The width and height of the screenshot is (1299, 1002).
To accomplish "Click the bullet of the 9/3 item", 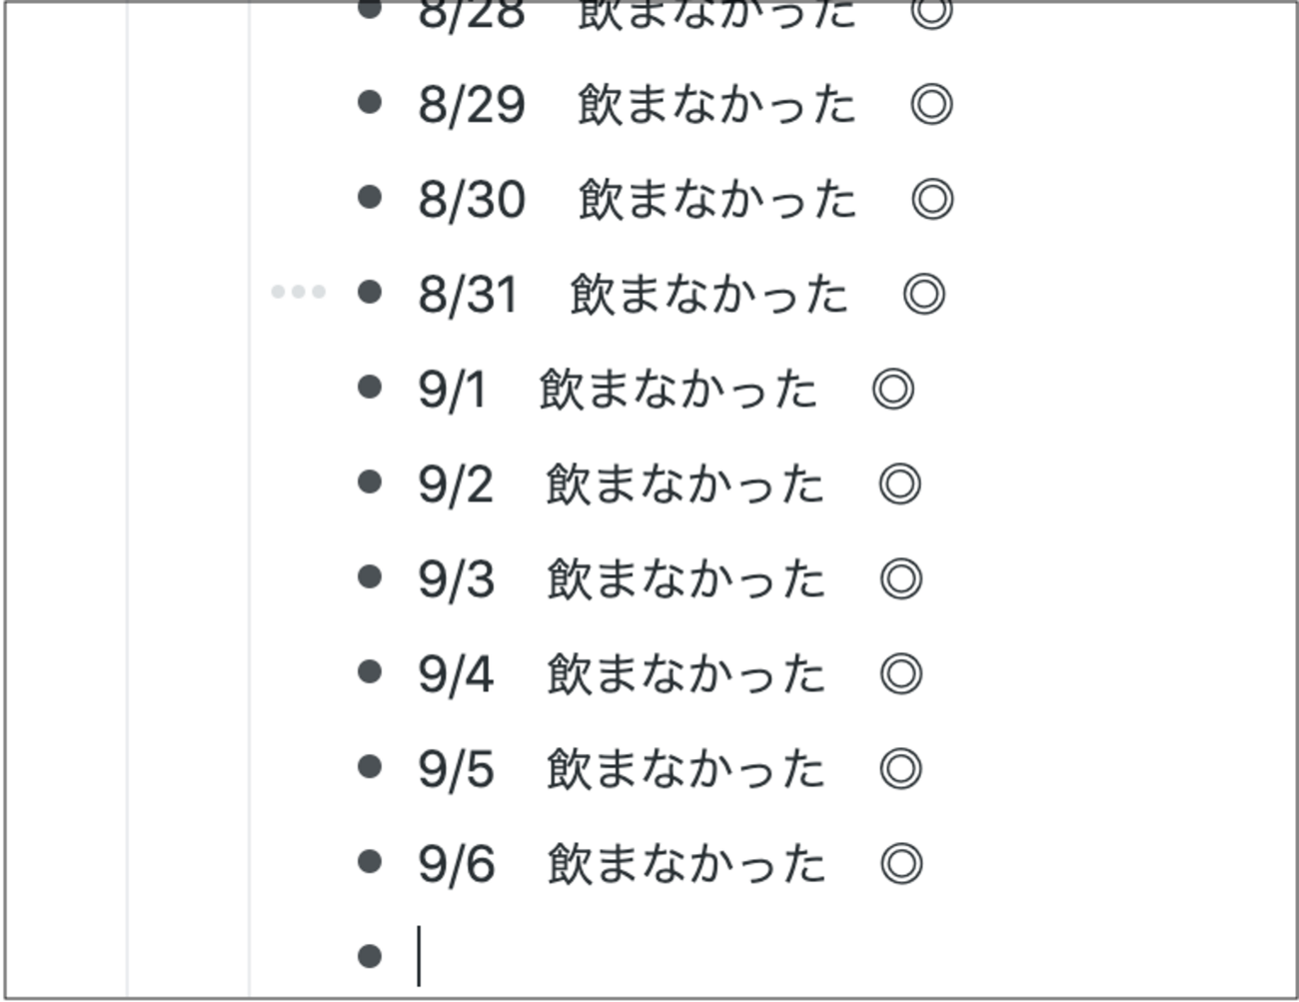I will click(x=370, y=576).
